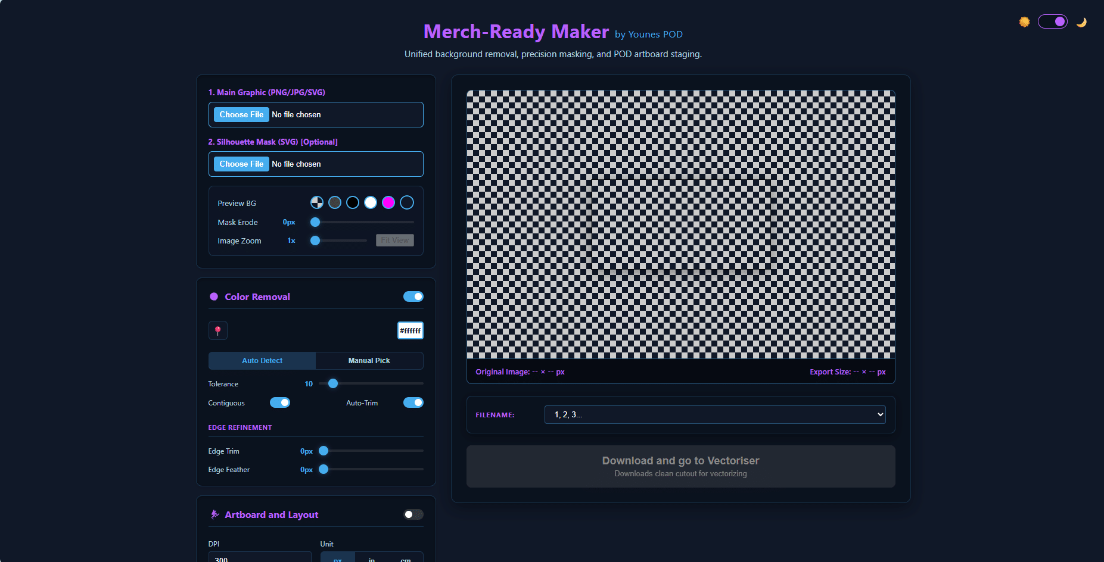This screenshot has width=1104, height=562.
Task: Switch to Auto Detect mode
Action: pos(262,361)
